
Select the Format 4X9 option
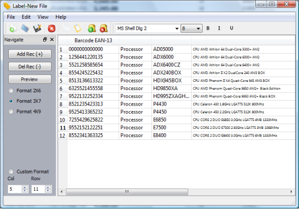pyautogui.click(x=25, y=112)
